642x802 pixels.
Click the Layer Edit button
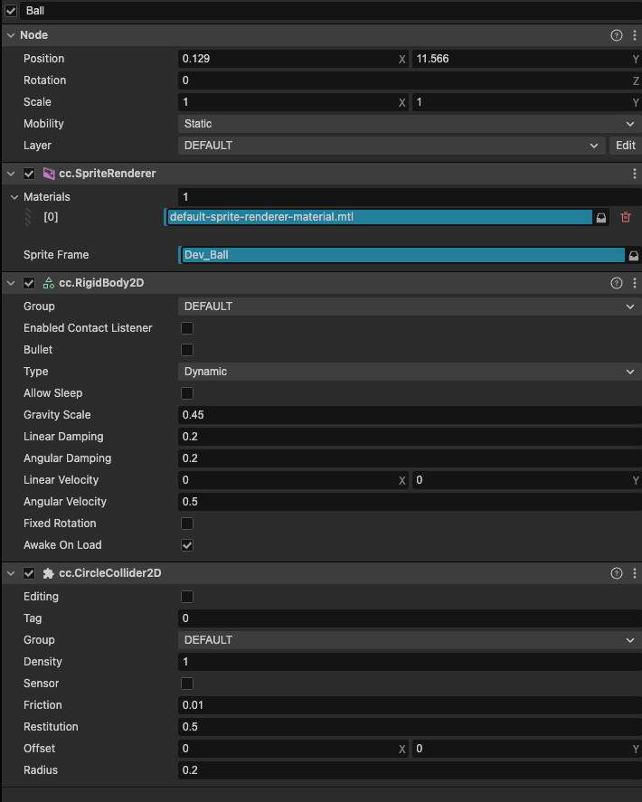pyautogui.click(x=625, y=146)
